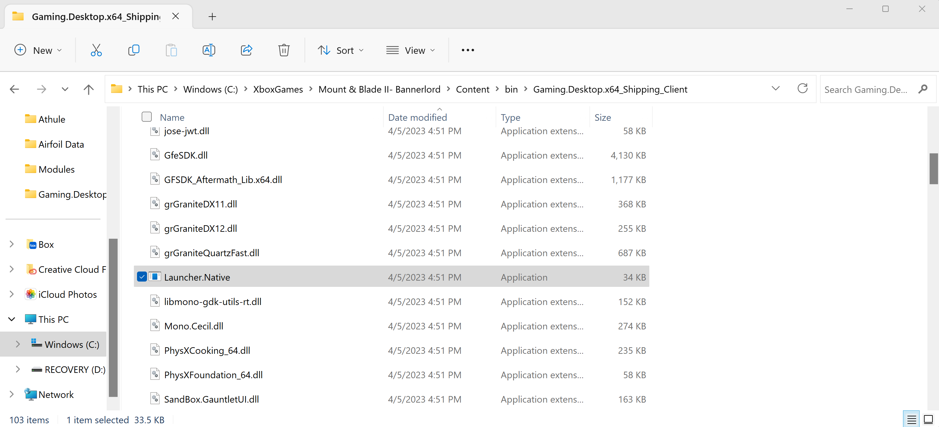
Task: Click the back navigation arrow
Action: [x=14, y=89]
